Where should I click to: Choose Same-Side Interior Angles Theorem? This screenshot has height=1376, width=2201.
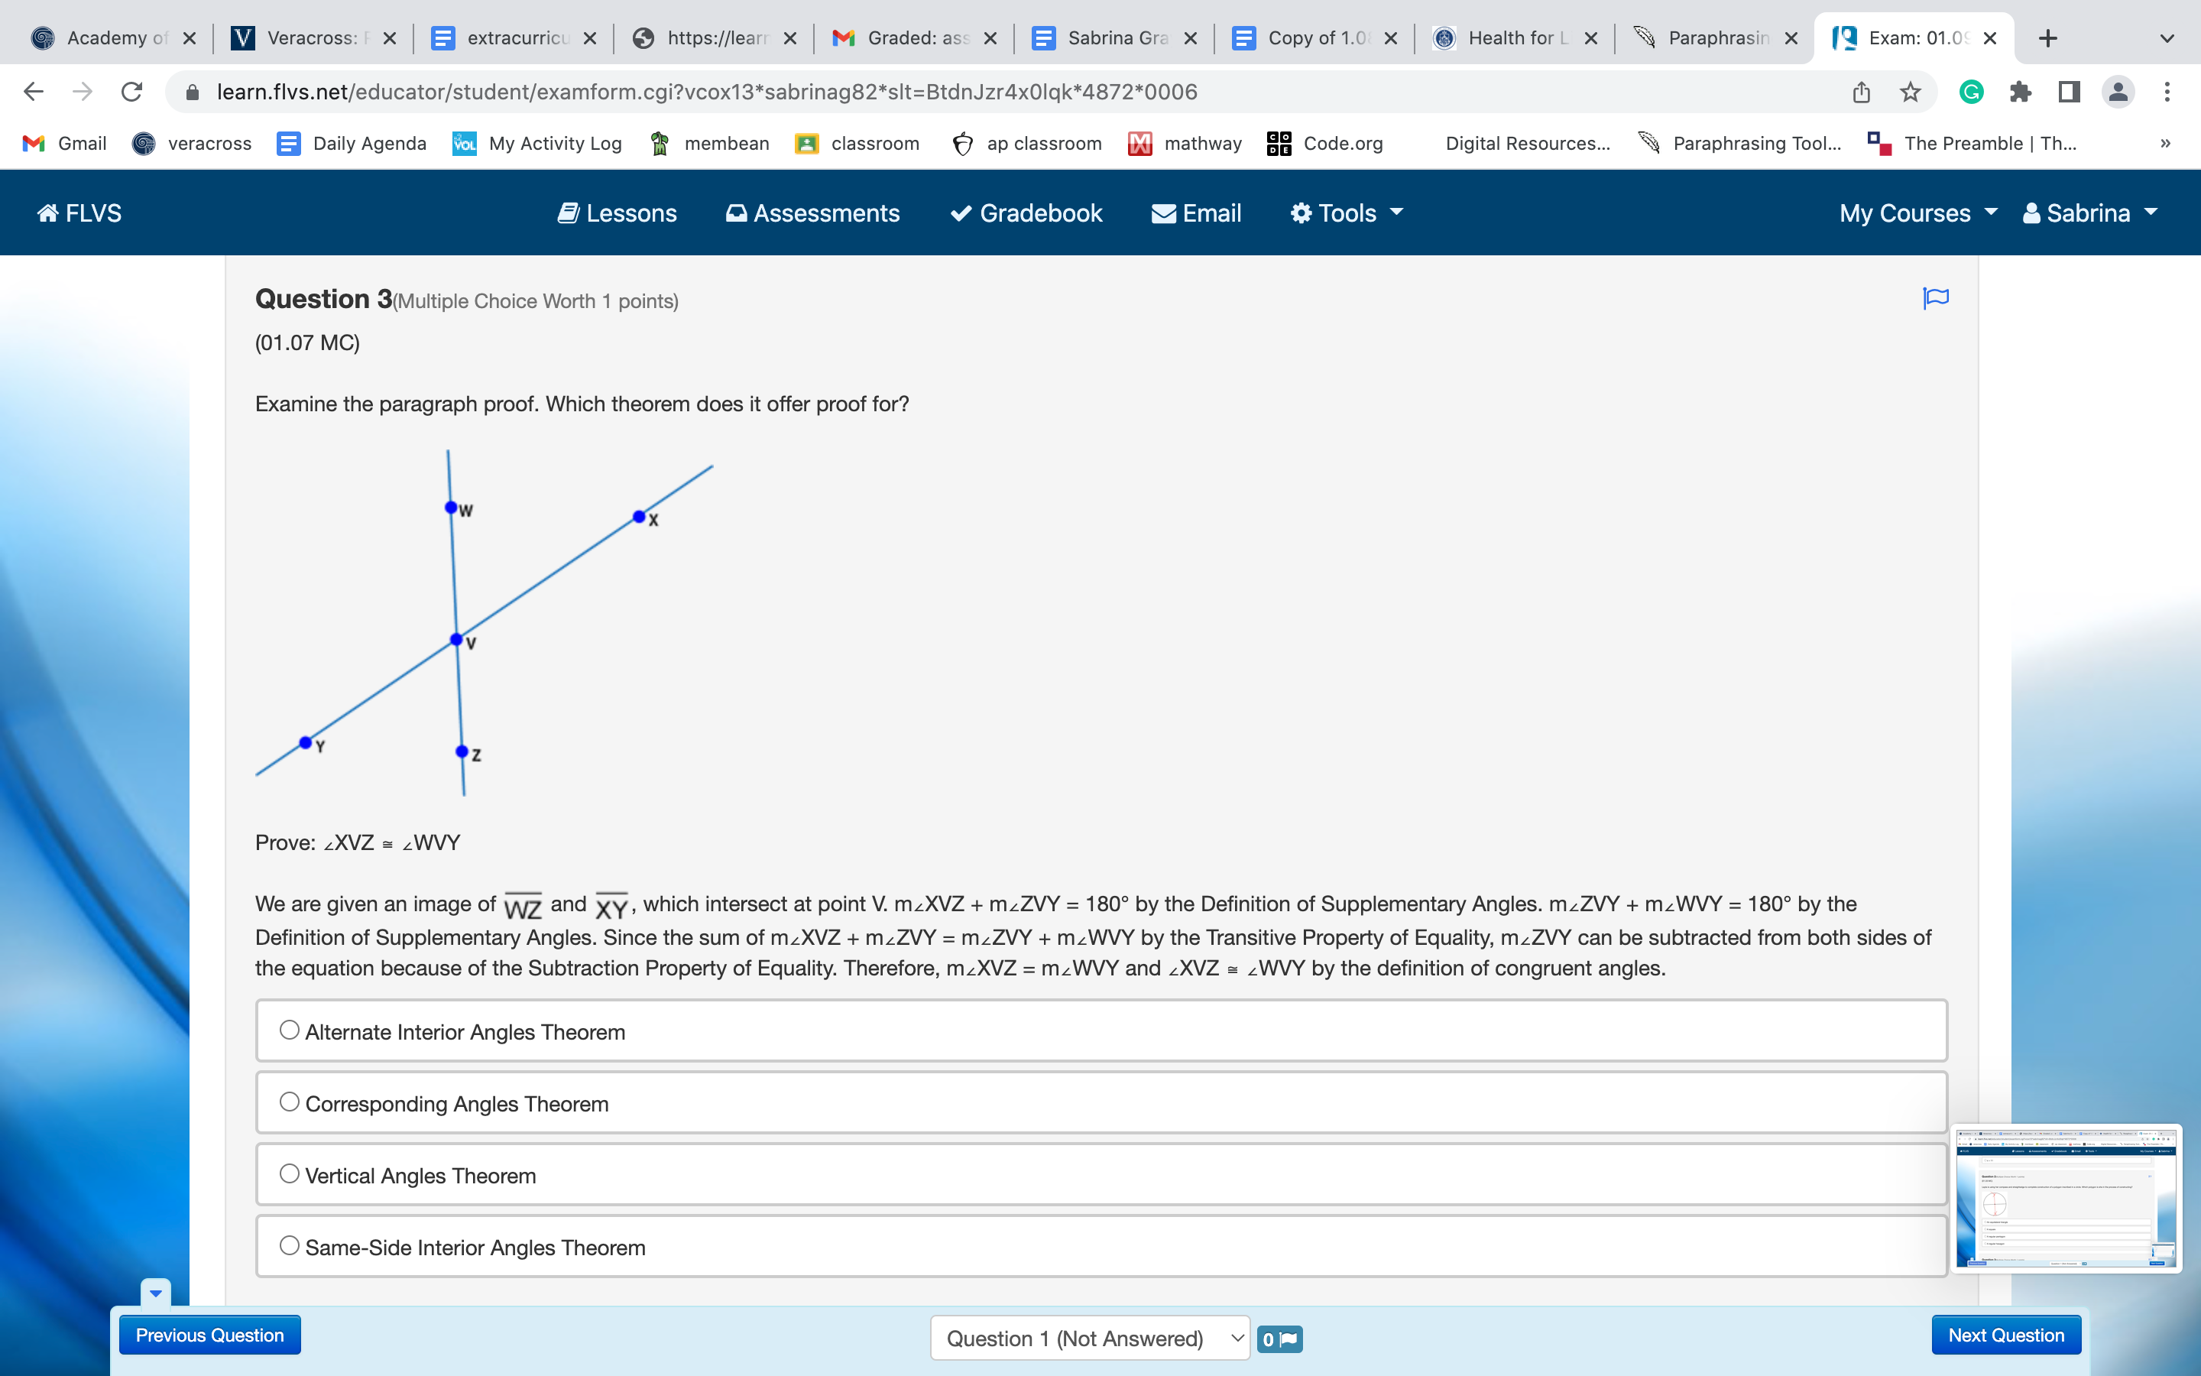[x=289, y=1246]
